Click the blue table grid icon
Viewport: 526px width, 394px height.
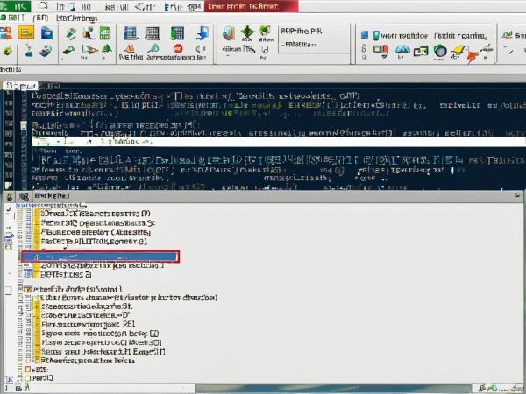pos(131,33)
